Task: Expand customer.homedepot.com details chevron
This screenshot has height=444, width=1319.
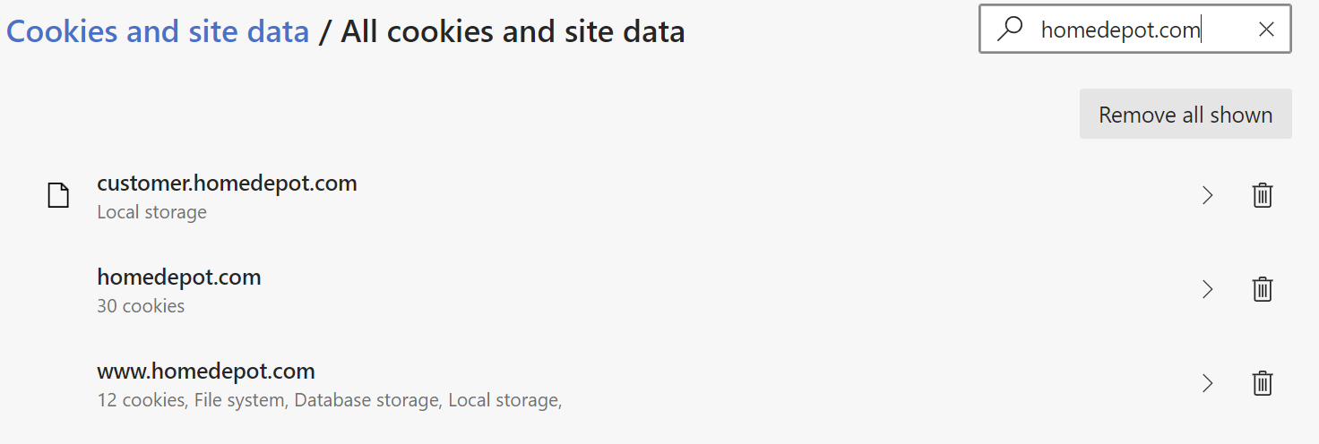Action: tap(1207, 195)
